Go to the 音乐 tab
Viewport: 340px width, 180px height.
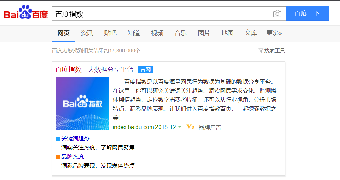(x=181, y=33)
